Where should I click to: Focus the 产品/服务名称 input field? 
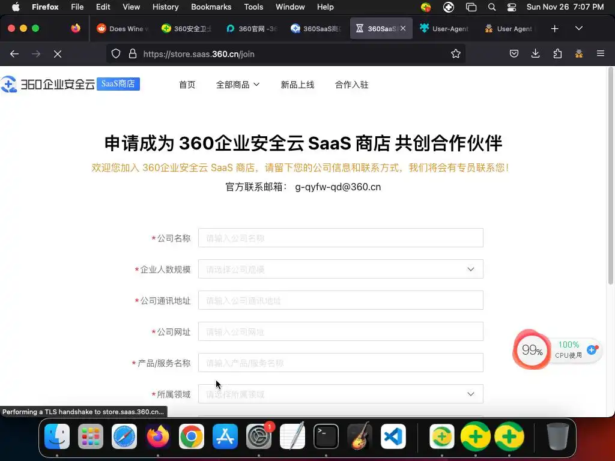click(341, 363)
